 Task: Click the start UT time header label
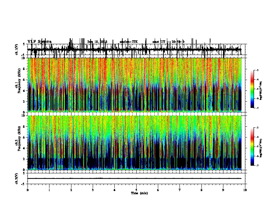click(168, 42)
